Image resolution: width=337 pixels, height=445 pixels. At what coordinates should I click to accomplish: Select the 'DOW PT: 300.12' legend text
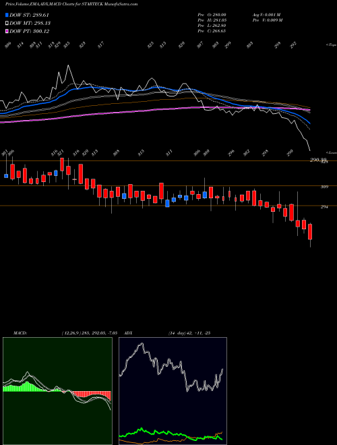30,31
